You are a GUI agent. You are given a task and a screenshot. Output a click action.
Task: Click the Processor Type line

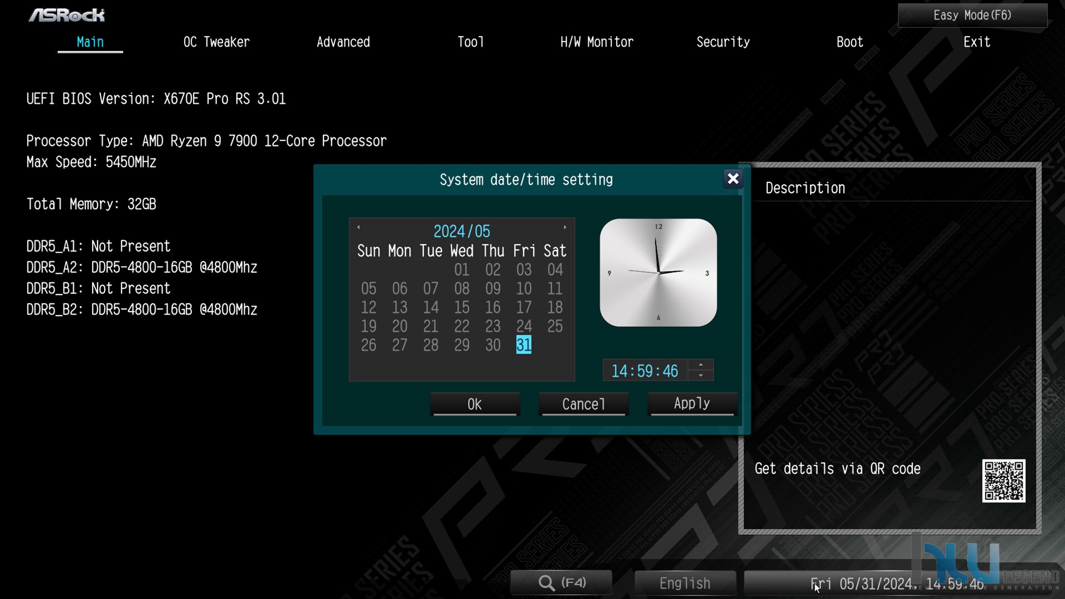206,141
